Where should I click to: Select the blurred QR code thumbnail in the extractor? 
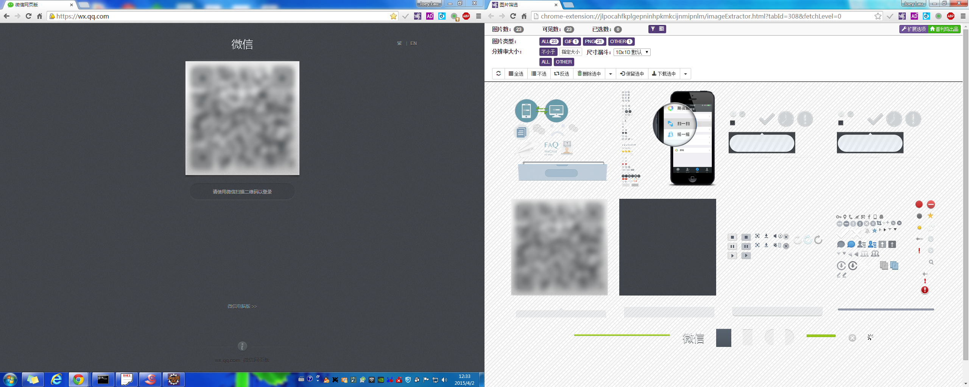pos(559,247)
